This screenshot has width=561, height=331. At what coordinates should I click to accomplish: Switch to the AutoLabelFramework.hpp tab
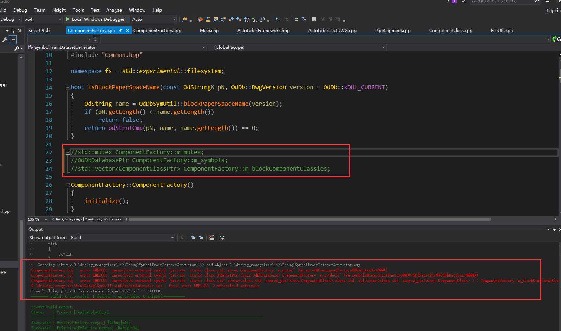point(263,31)
